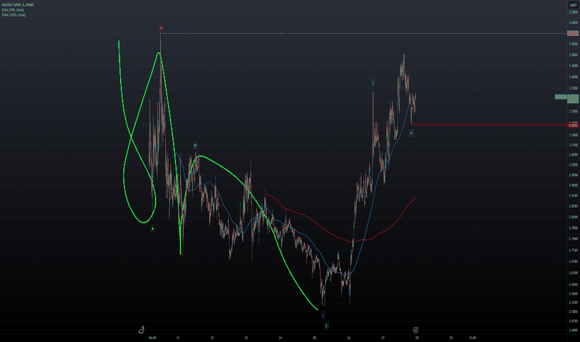Click the 15:00 time label on time axis
This screenshot has width=580, height=342.
(x=472, y=338)
